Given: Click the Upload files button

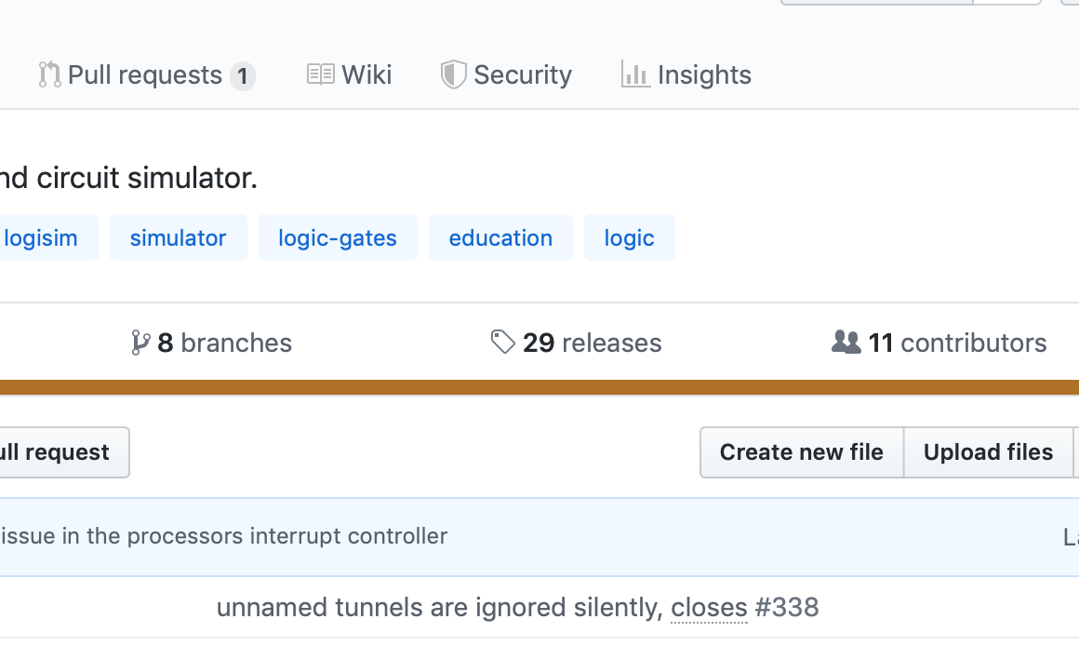Looking at the screenshot, I should [988, 452].
